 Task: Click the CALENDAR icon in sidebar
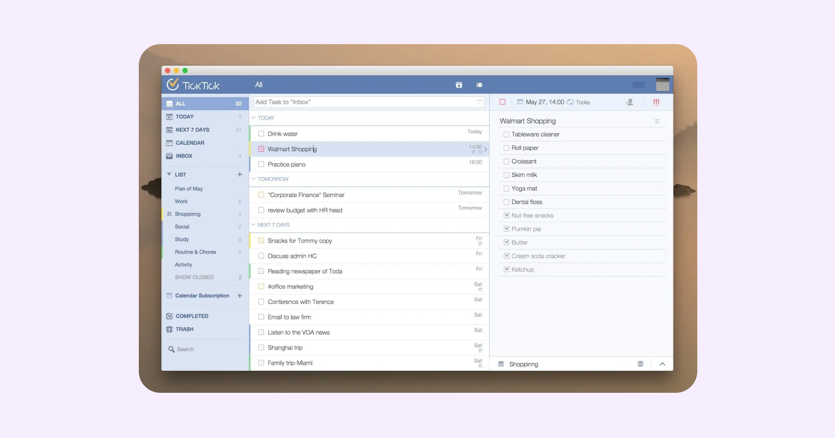click(x=169, y=143)
